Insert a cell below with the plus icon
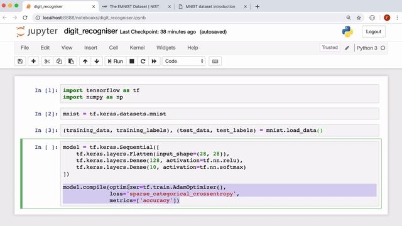The width and height of the screenshot is (402, 226). coord(33,62)
